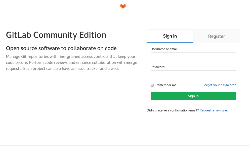Viewport: 250px width, 146px height.
Task: Click the Remember me label text
Action: [x=166, y=85]
